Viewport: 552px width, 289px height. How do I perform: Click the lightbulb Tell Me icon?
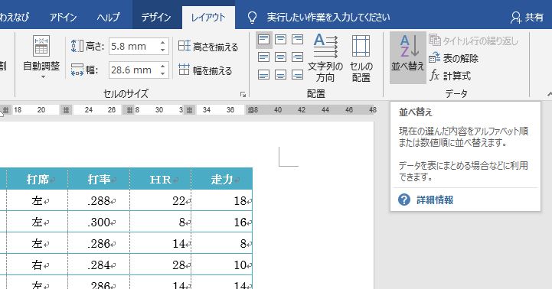pos(252,18)
